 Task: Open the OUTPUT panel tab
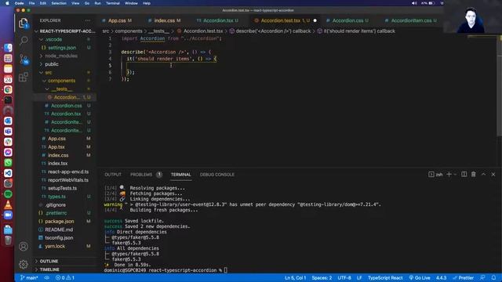(113, 175)
